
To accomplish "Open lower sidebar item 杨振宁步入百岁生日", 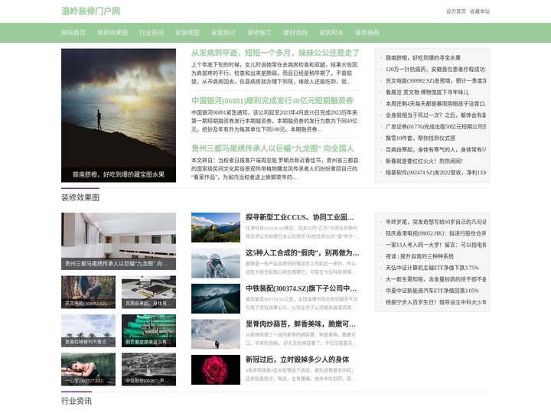I will pos(435,302).
